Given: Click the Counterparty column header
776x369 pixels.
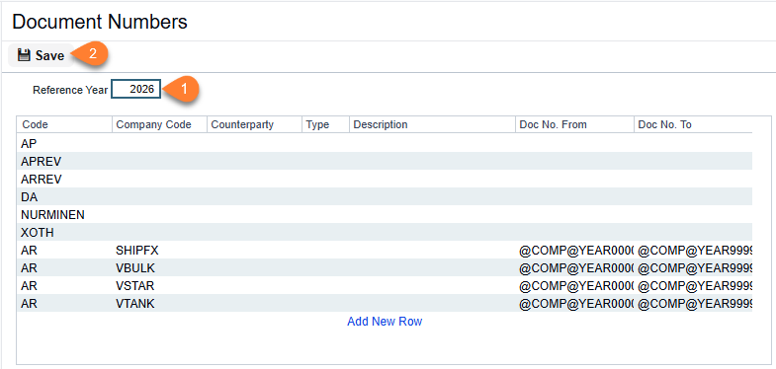Looking at the screenshot, I should [x=254, y=125].
